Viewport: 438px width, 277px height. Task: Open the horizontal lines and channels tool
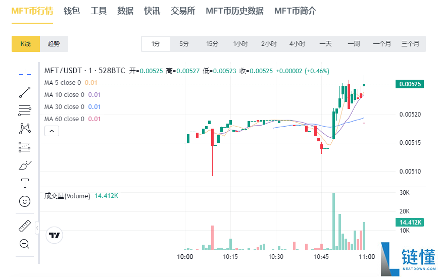click(25, 110)
